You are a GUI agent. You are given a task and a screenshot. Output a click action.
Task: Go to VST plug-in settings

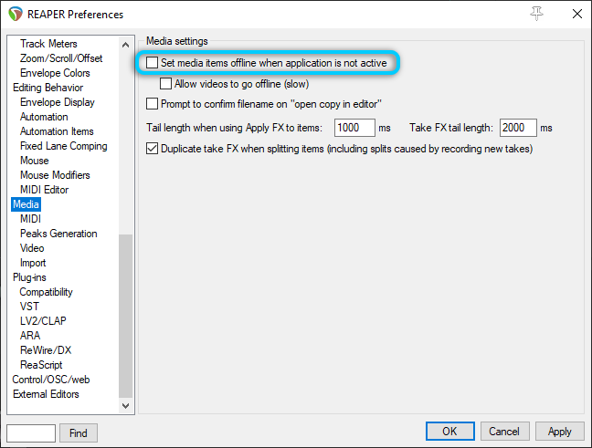coord(30,307)
